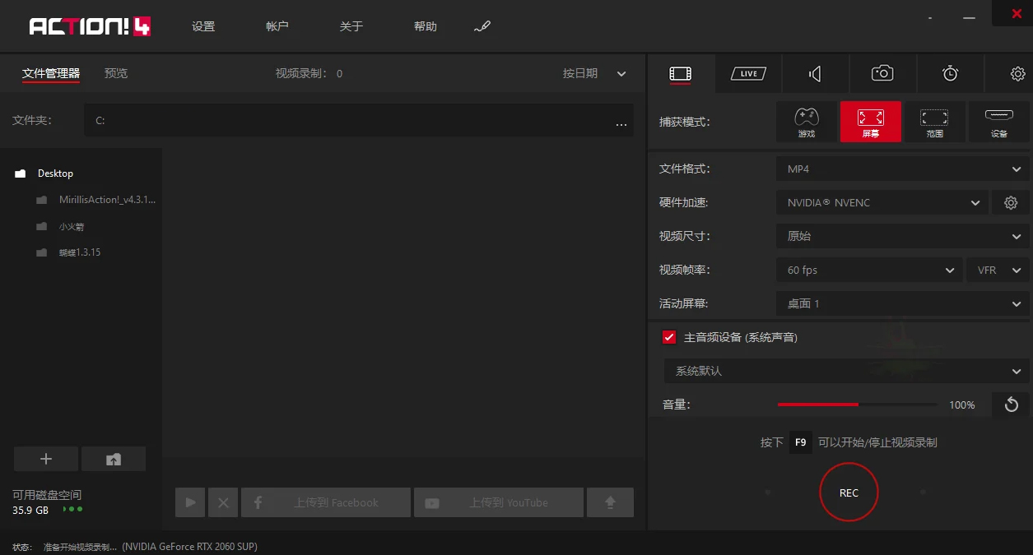Click the add folder plus button
This screenshot has height=555, width=1033.
[46, 459]
